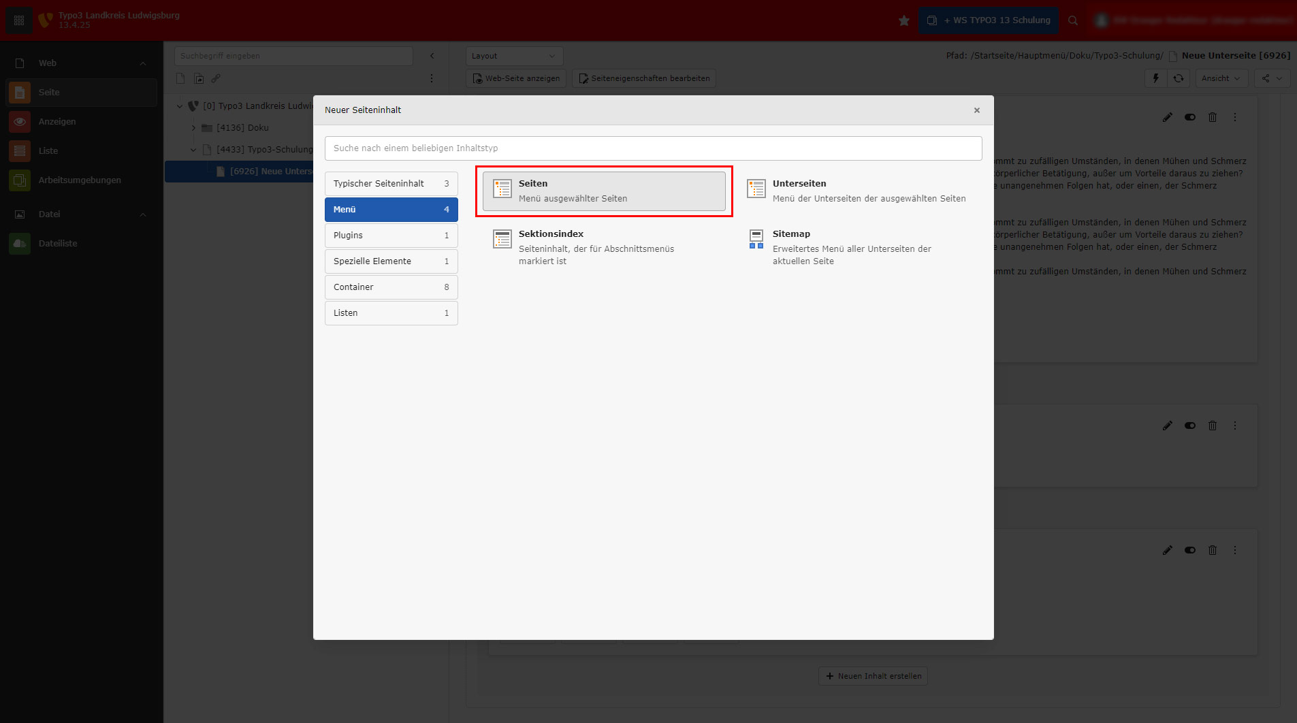The image size is (1297, 723).
Task: Click the flush caches lightning icon
Action: click(1155, 78)
